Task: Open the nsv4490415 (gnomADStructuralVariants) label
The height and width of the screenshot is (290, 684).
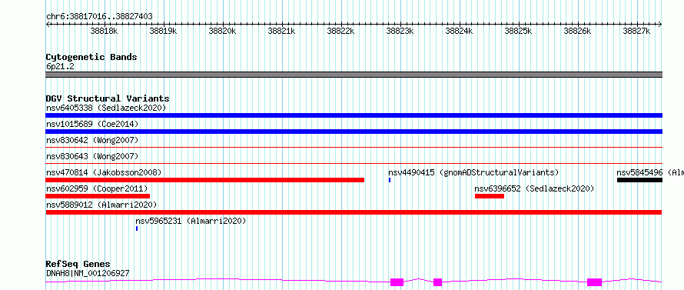Action: click(x=473, y=172)
